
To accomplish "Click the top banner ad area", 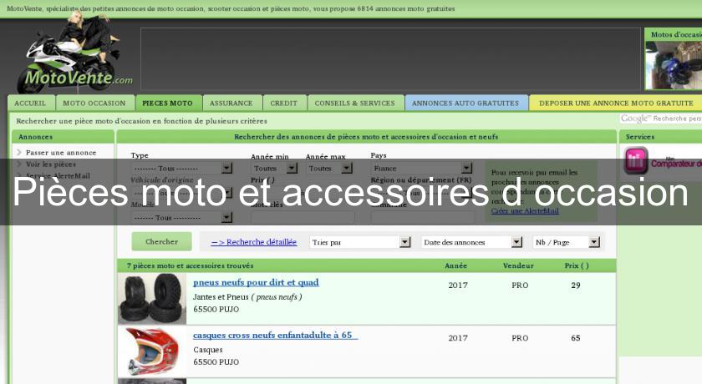I will pos(391,59).
